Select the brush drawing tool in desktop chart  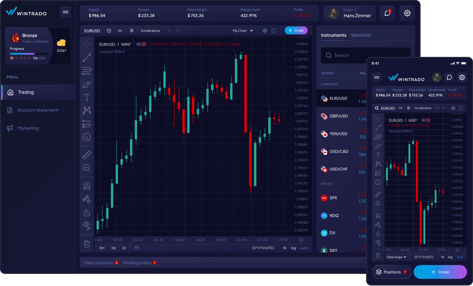tap(87, 84)
